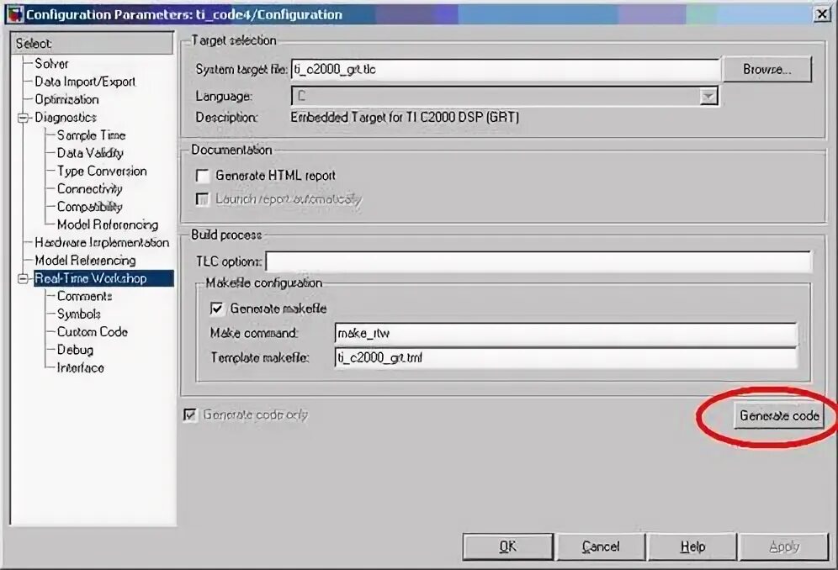This screenshot has height=570, width=838.
Task: Click the TLC options field
Action: pos(538,261)
